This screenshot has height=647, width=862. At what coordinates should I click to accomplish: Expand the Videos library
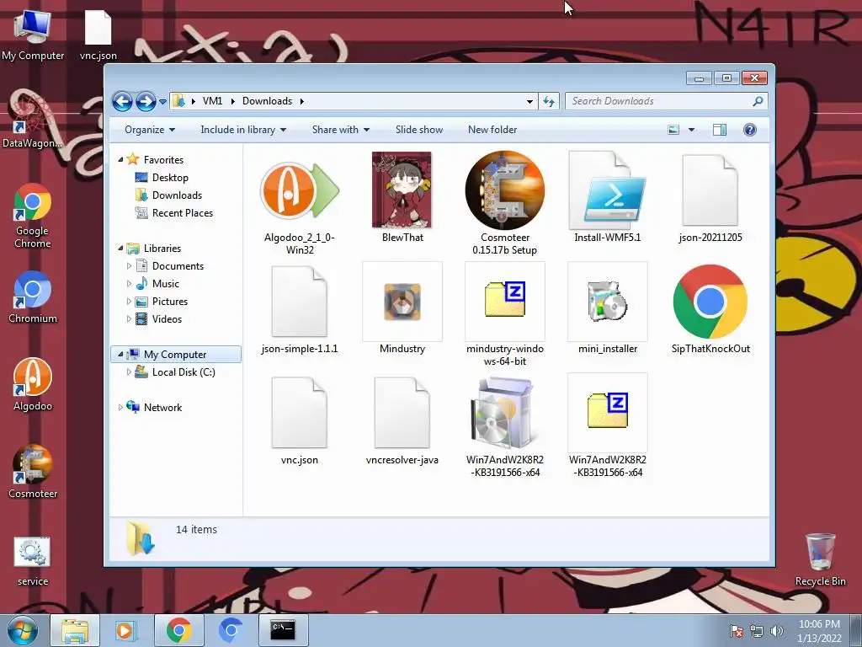(129, 319)
